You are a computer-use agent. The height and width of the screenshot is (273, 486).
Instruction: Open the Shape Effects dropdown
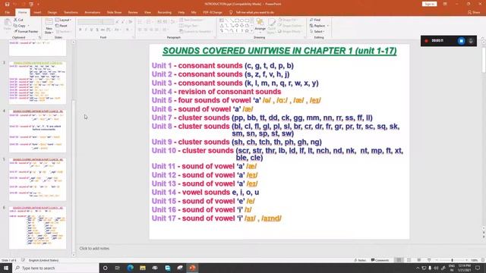coord(289,32)
